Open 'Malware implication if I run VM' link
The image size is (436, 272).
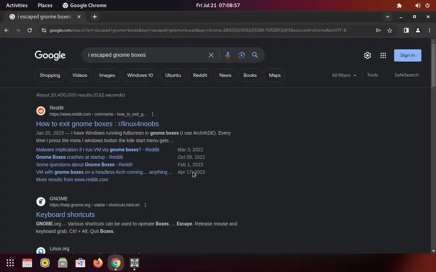click(x=97, y=150)
